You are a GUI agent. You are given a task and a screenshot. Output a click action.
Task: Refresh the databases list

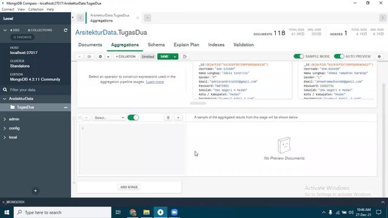pyautogui.click(x=65, y=30)
